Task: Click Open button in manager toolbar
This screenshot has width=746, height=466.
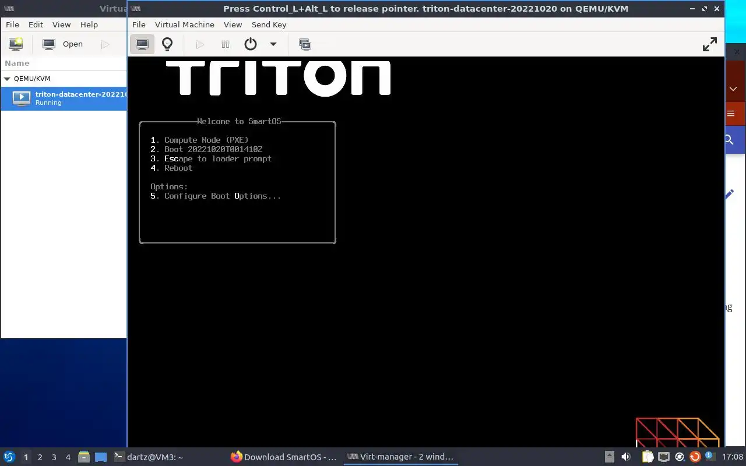Action: point(63,44)
